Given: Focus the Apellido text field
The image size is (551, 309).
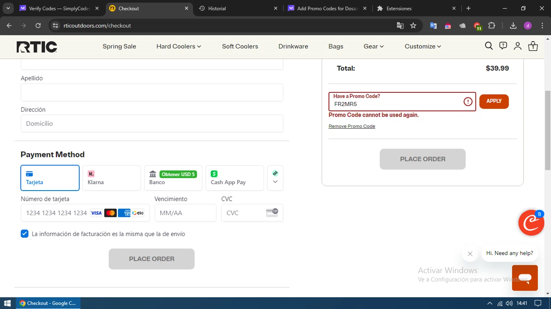Looking at the screenshot, I should (152, 92).
